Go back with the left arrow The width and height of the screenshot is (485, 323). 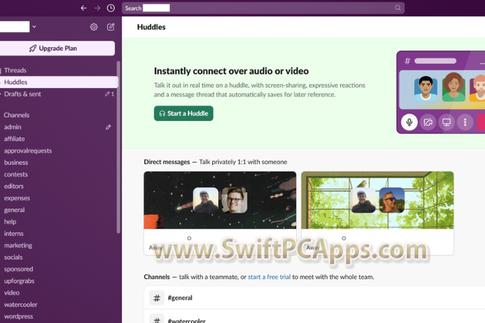(84, 8)
